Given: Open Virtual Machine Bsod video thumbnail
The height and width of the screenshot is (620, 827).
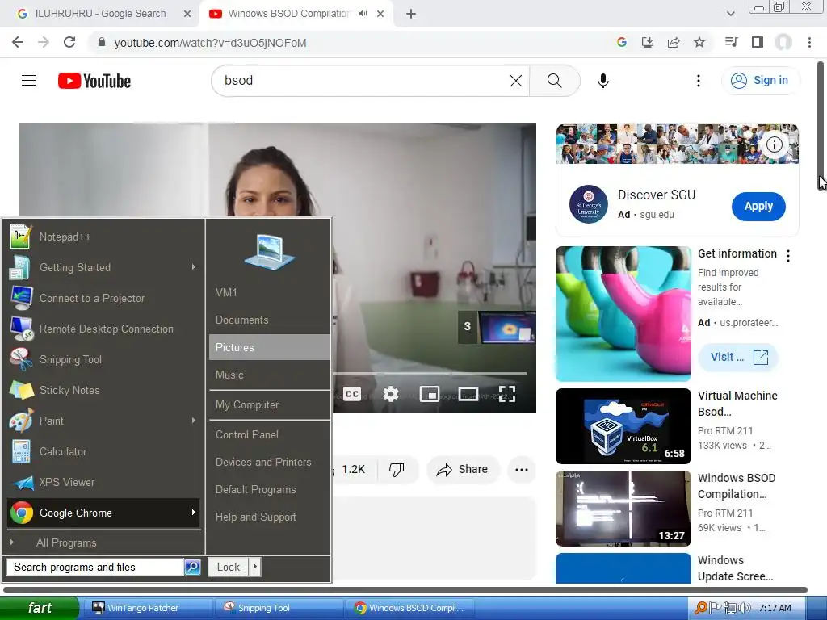Looking at the screenshot, I should tap(623, 426).
